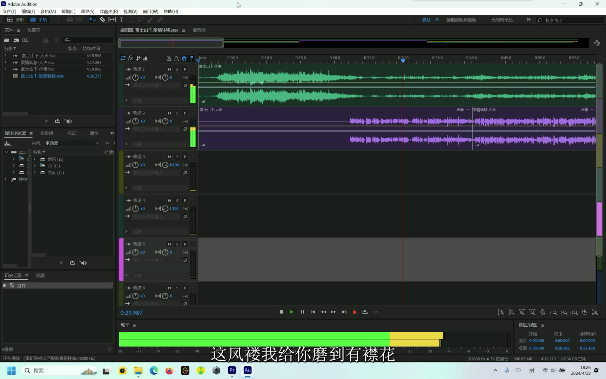
Task: Switch to 多轨 multitrack view
Action: (39, 20)
